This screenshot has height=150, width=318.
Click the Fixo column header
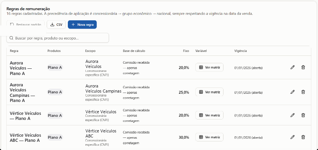pyautogui.click(x=186, y=51)
